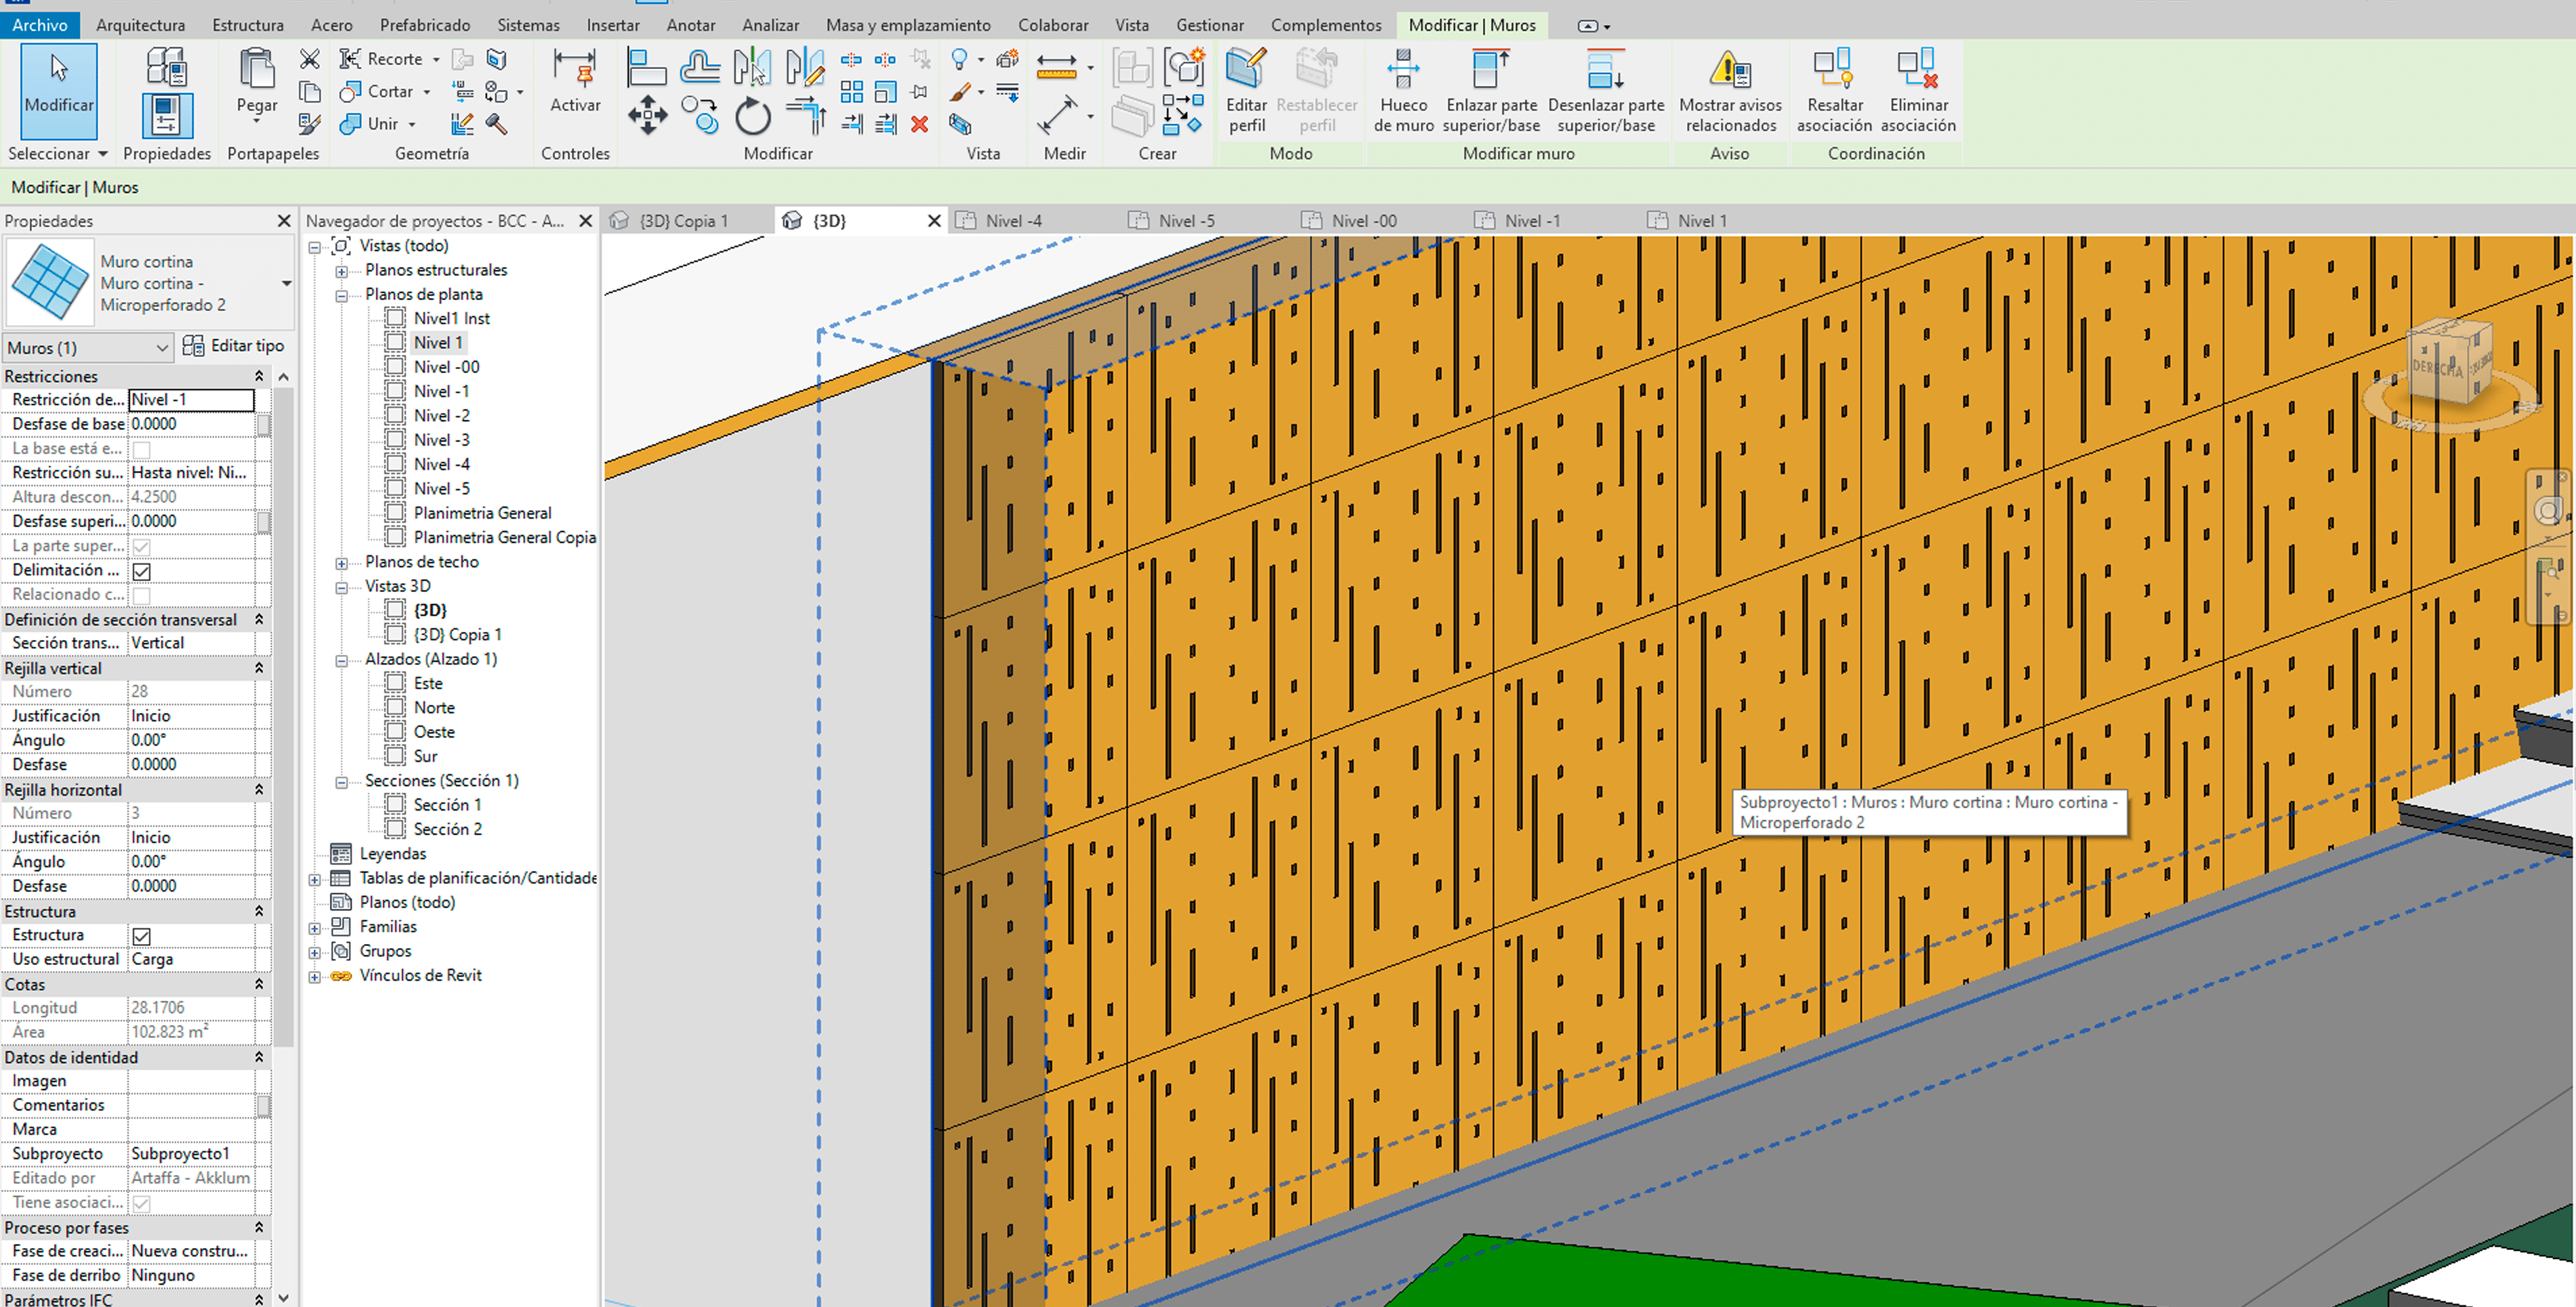Switch to the Nivel -4 view tab

1013,221
